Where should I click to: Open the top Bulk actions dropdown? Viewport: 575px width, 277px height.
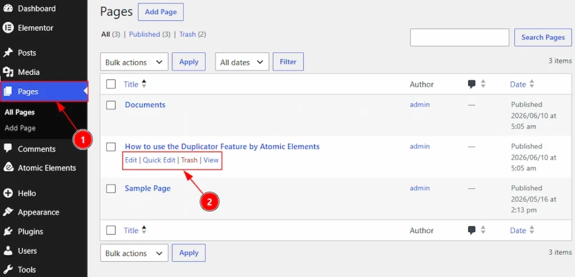134,62
